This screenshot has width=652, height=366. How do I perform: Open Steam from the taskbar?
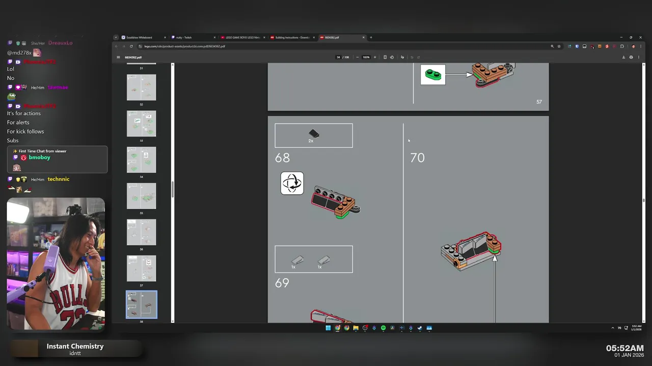tap(420, 328)
